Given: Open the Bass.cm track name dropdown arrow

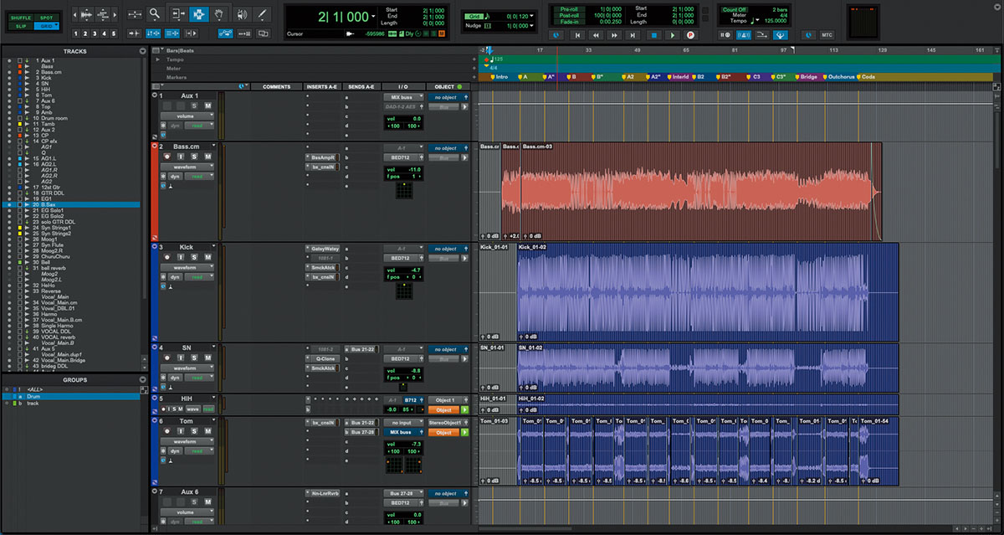Looking at the screenshot, I should coord(214,147).
